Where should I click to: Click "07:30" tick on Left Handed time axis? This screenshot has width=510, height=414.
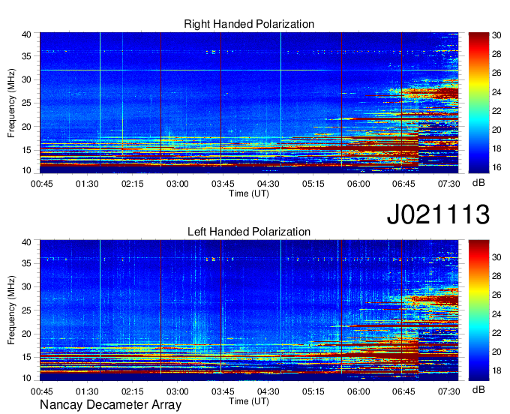tap(448, 391)
